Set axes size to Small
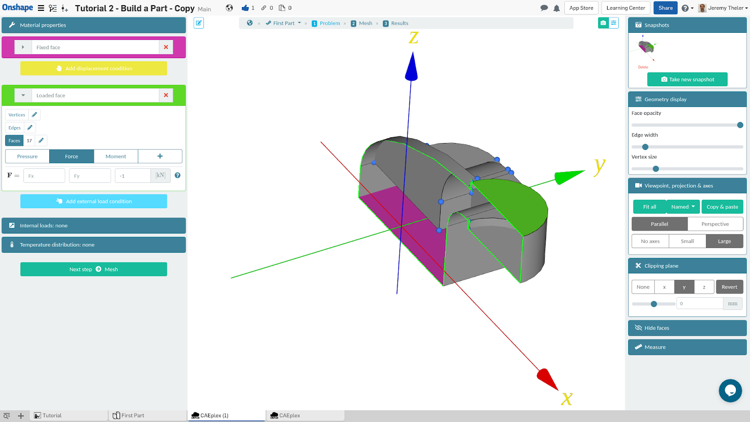This screenshot has width=750, height=422. click(687, 241)
